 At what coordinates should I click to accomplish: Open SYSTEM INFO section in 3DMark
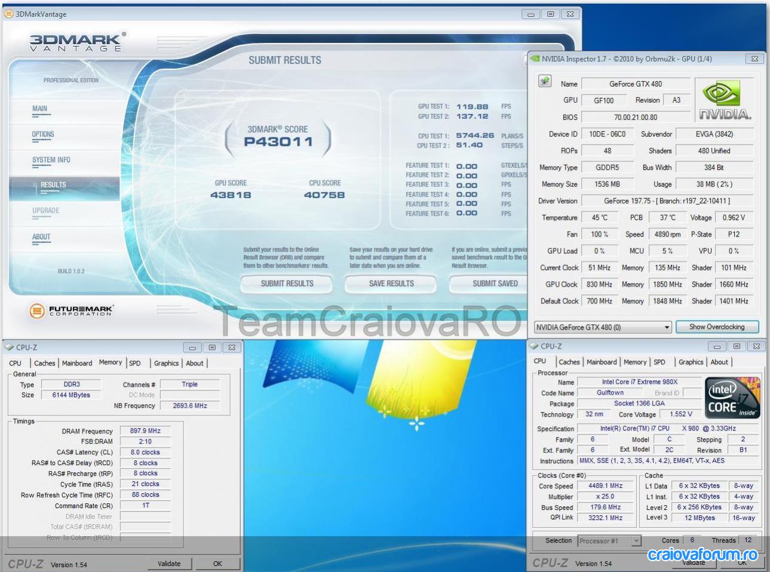[x=51, y=160]
